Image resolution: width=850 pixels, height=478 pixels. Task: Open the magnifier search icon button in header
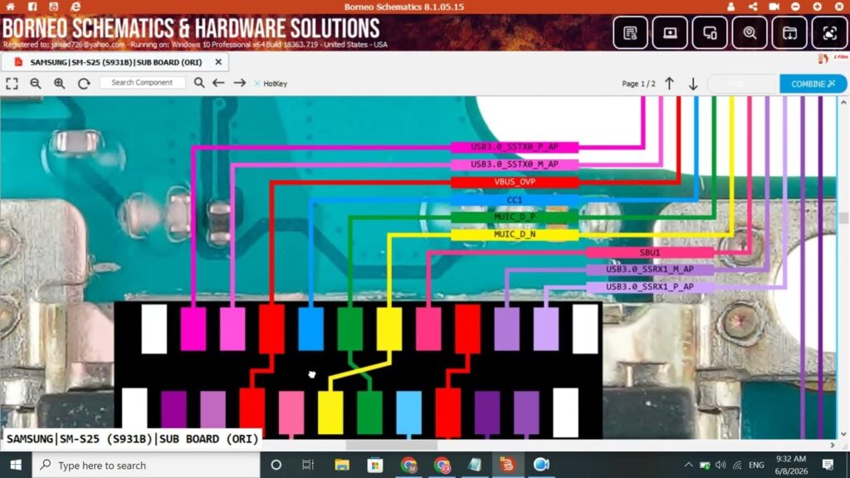click(x=750, y=33)
